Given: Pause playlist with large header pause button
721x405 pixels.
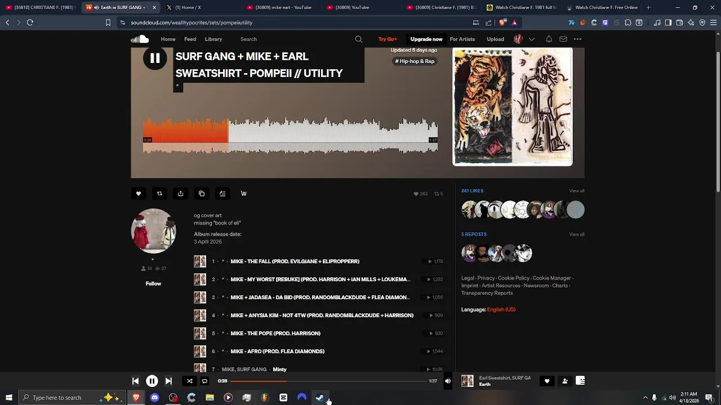Looking at the screenshot, I should coord(155,58).
